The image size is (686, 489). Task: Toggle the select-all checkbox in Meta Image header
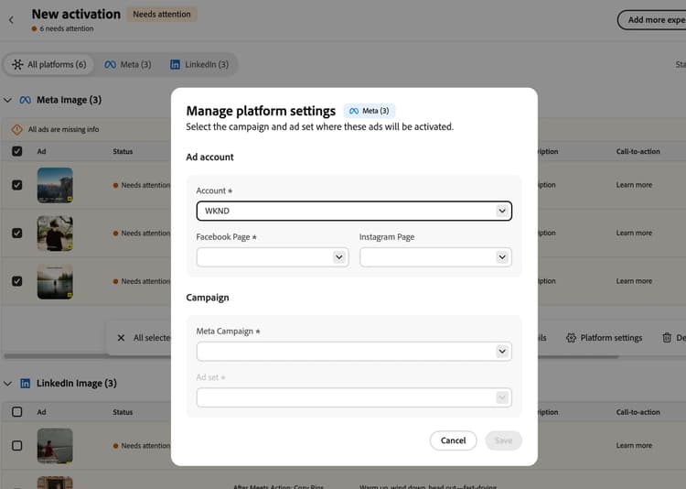point(17,151)
